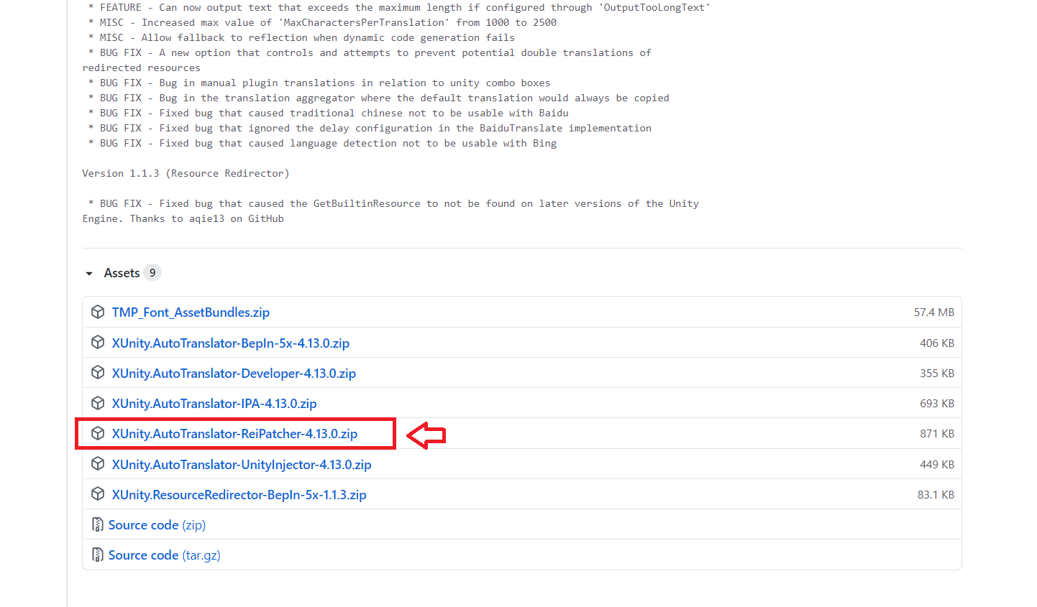Viewport: 1037px width, 607px height.
Task: Click the 'redirected resources' line
Action: [142, 68]
